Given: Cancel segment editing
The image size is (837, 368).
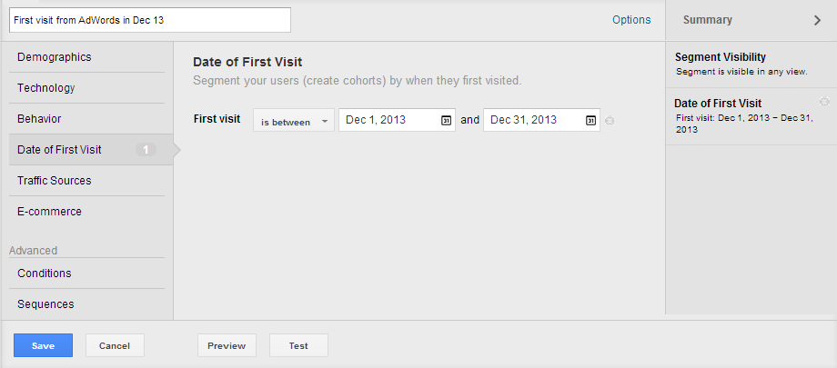Looking at the screenshot, I should pyautogui.click(x=115, y=345).
